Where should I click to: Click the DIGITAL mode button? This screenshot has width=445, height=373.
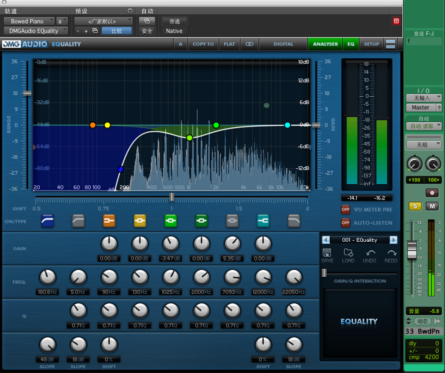pos(283,44)
